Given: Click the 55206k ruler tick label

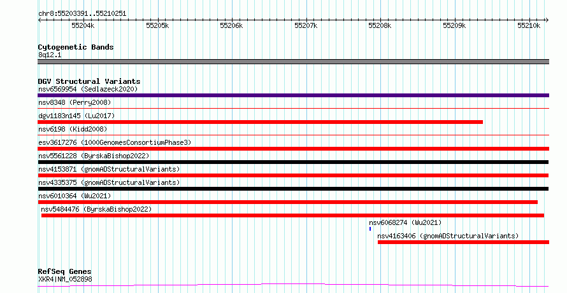Looking at the screenshot, I should (231, 25).
